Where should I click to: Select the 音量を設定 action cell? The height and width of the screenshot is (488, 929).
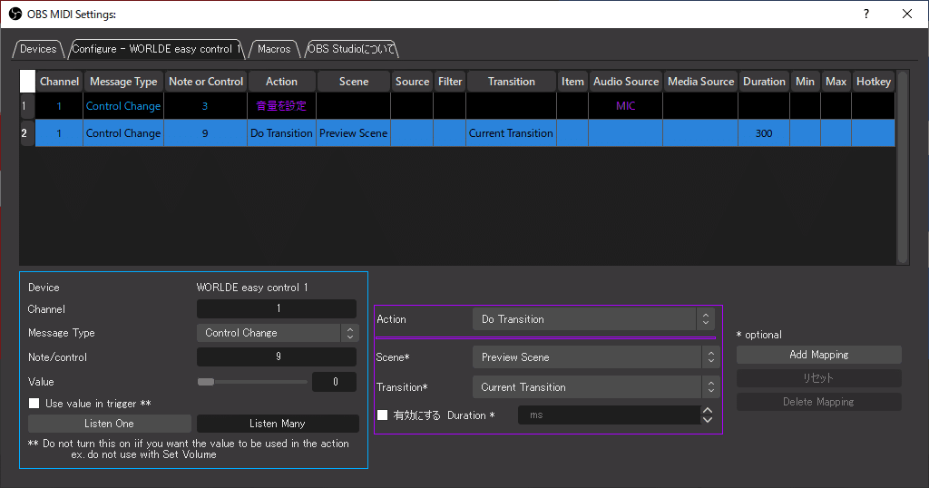pyautogui.click(x=281, y=106)
